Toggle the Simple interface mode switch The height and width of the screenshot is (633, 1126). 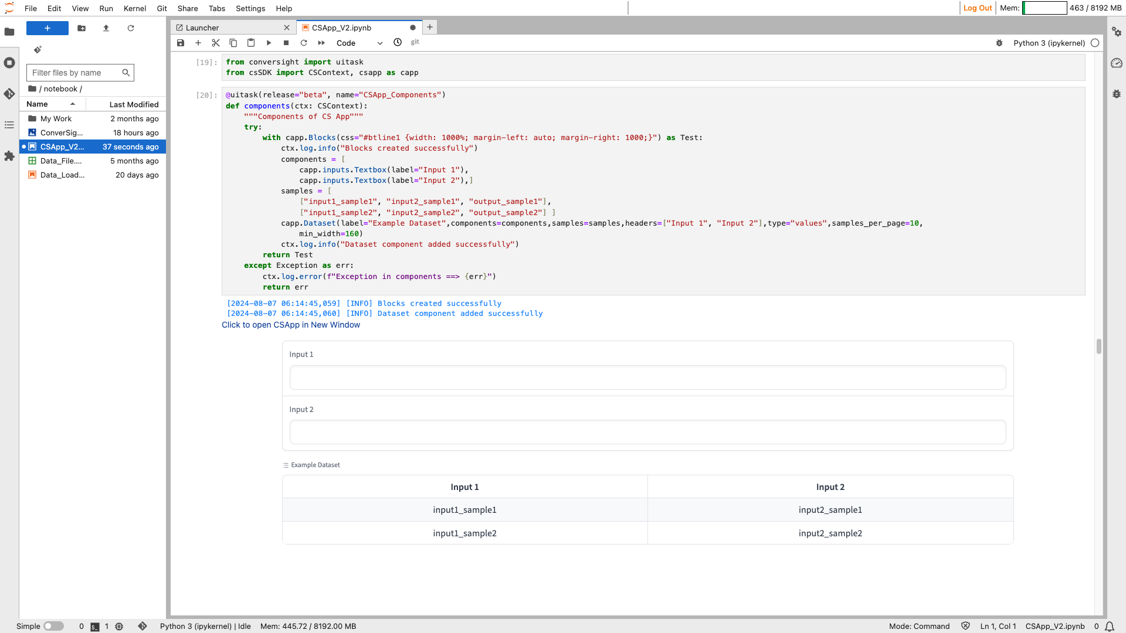point(53,626)
